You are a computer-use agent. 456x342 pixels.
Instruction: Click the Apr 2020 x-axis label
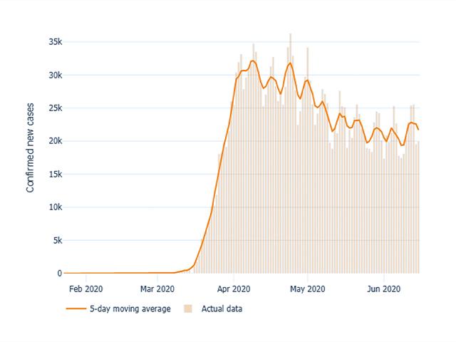pyautogui.click(x=234, y=289)
